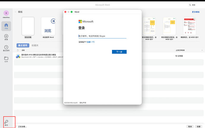Collapse the Templates (模板) section chevron
Screen dimensions: 205x128
(x=15, y=12)
